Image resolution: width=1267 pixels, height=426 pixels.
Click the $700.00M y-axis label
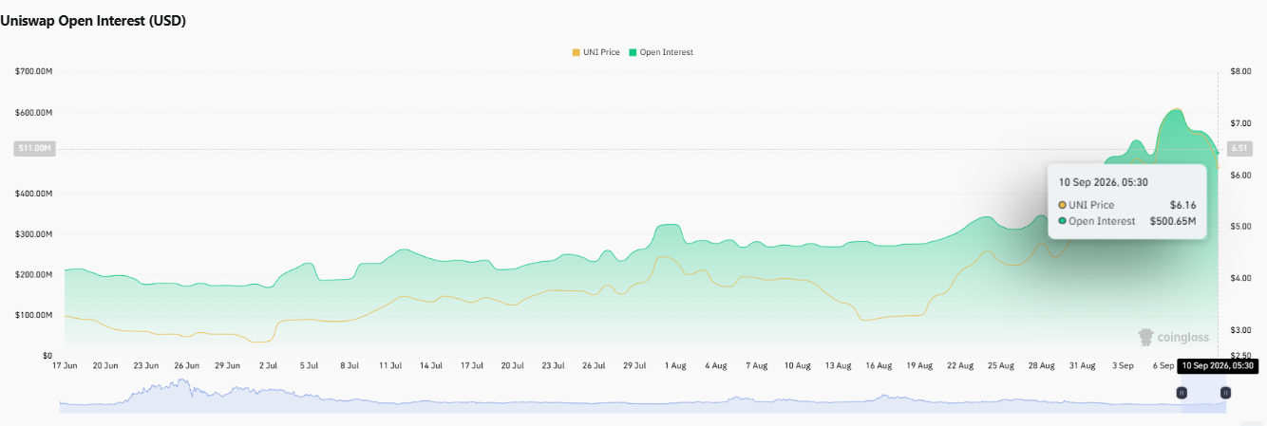(x=34, y=72)
